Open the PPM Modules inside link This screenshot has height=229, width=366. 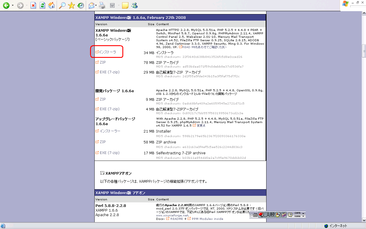coord(207,219)
